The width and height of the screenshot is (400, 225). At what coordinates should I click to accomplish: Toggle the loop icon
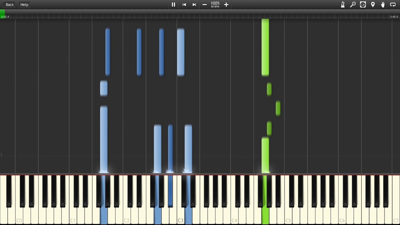[393, 4]
